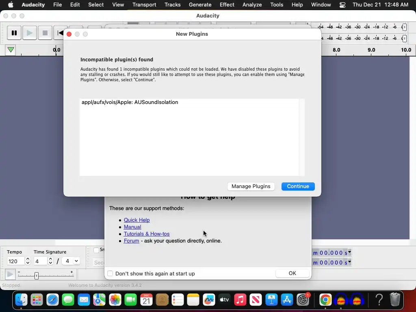Click the time signature numerator stepper
The image size is (416, 312).
click(50, 261)
